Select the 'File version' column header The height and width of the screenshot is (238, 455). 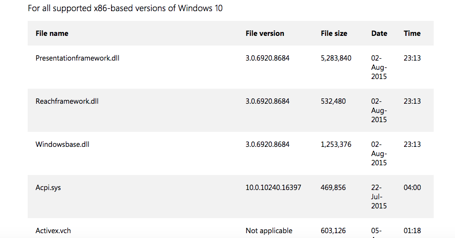coord(265,33)
